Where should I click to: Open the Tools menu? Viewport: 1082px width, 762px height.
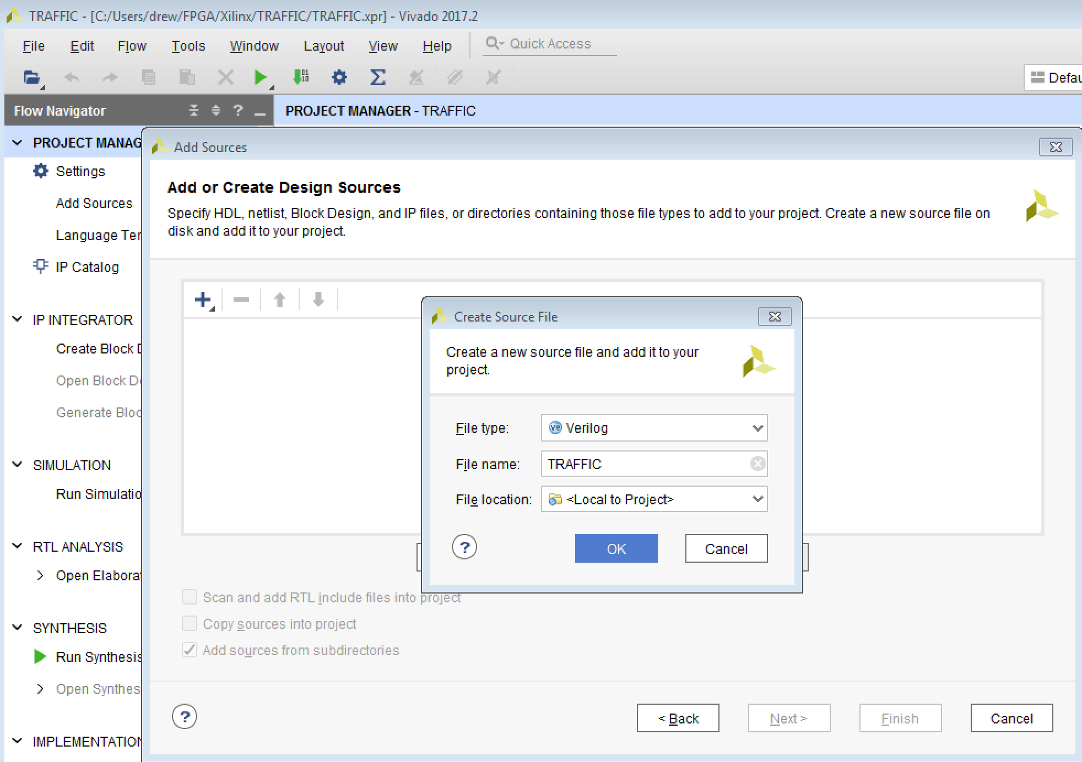pyautogui.click(x=188, y=46)
